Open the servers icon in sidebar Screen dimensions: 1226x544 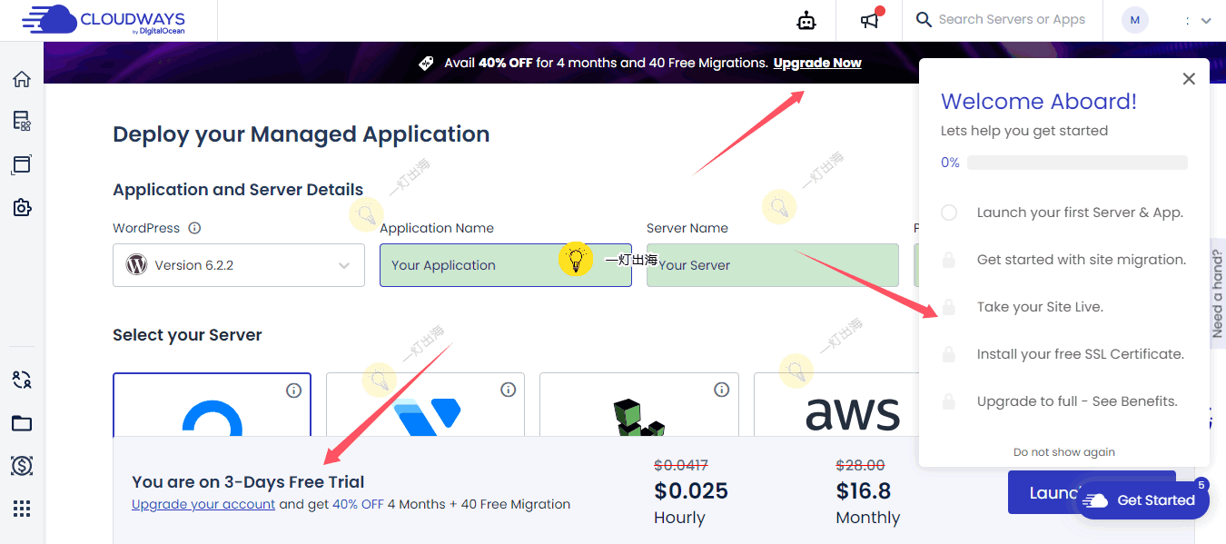[x=22, y=121]
